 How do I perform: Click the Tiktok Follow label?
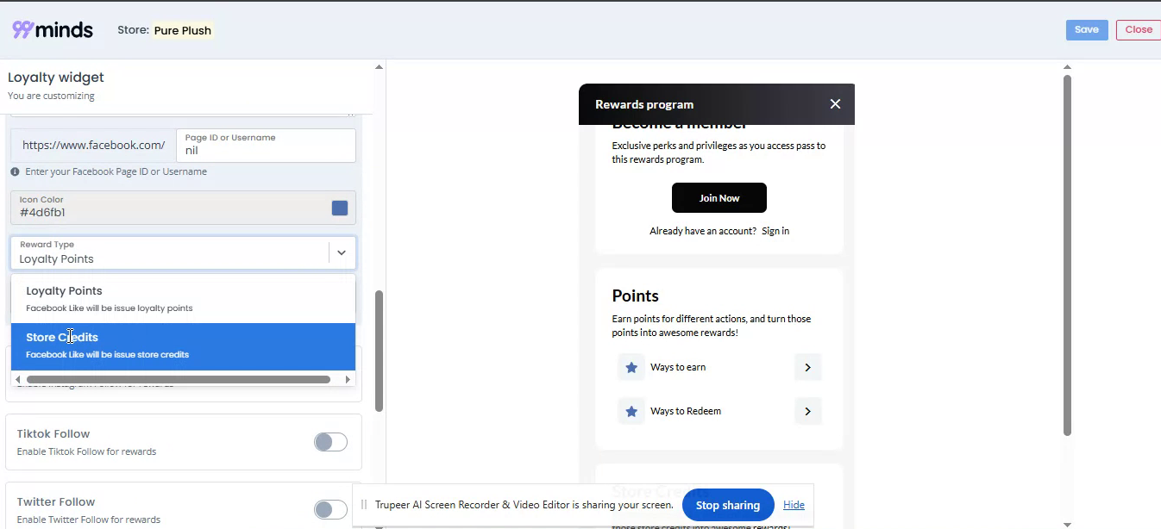pos(53,433)
